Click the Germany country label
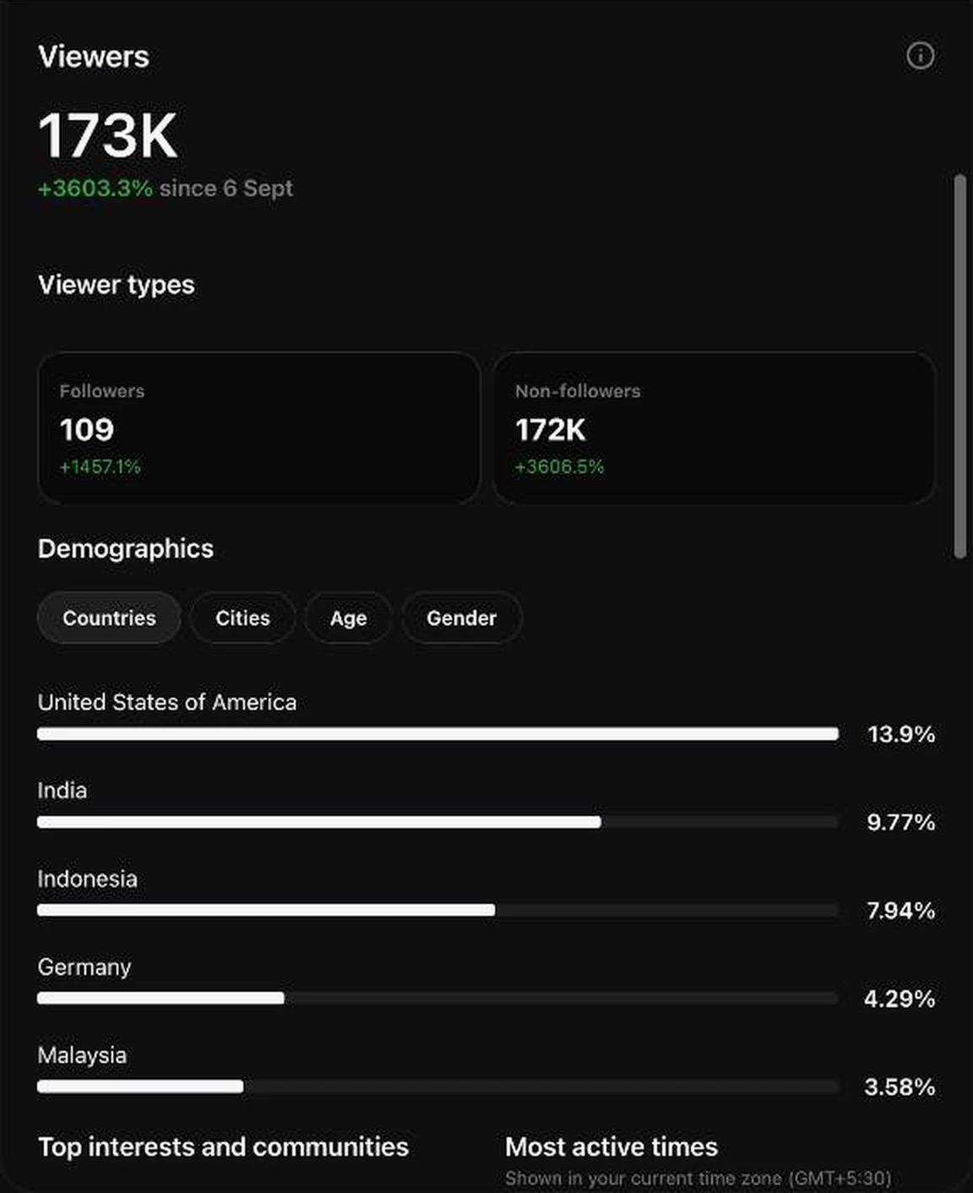 [x=84, y=967]
